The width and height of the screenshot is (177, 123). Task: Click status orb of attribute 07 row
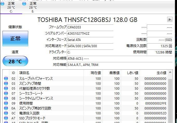6,93
